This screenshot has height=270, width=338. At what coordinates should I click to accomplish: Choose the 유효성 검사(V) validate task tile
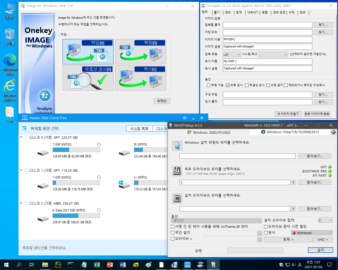point(88,78)
